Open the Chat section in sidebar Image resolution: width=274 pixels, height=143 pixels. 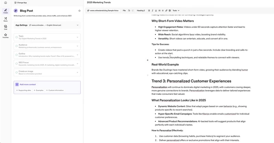[5, 27]
